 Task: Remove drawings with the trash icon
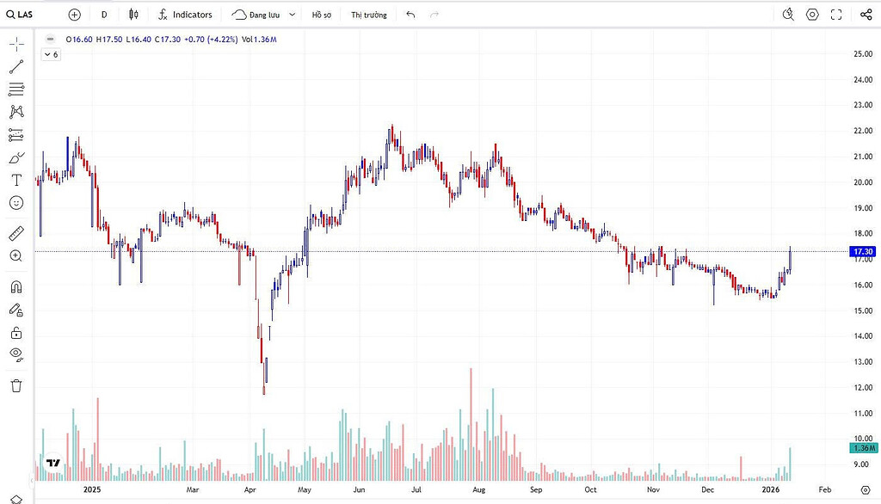(16, 385)
